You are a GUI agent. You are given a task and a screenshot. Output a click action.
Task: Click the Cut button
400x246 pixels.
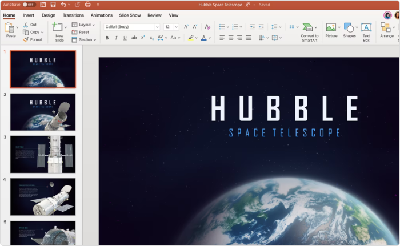point(30,25)
